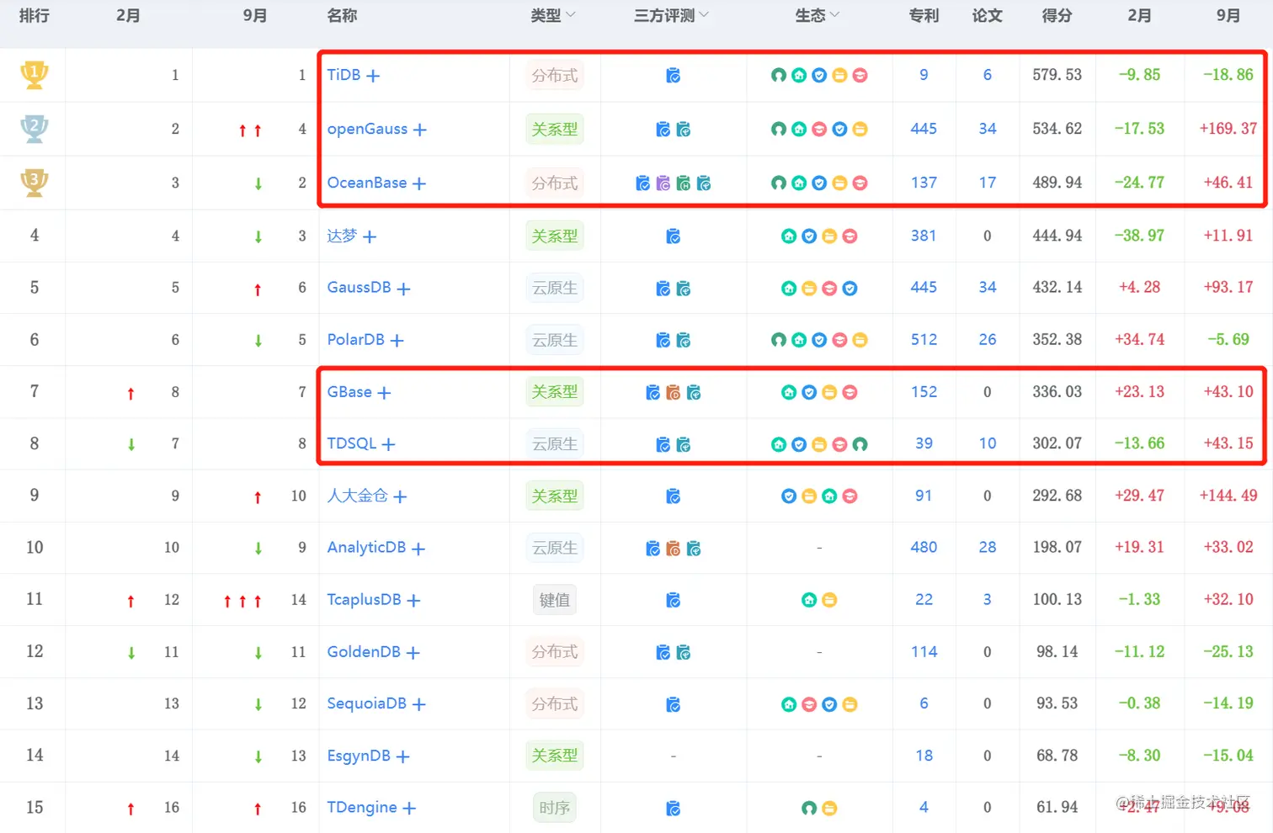This screenshot has height=833, width=1273.
Task: Click the plus icon next to TcaplusDB
Action: pos(413,601)
